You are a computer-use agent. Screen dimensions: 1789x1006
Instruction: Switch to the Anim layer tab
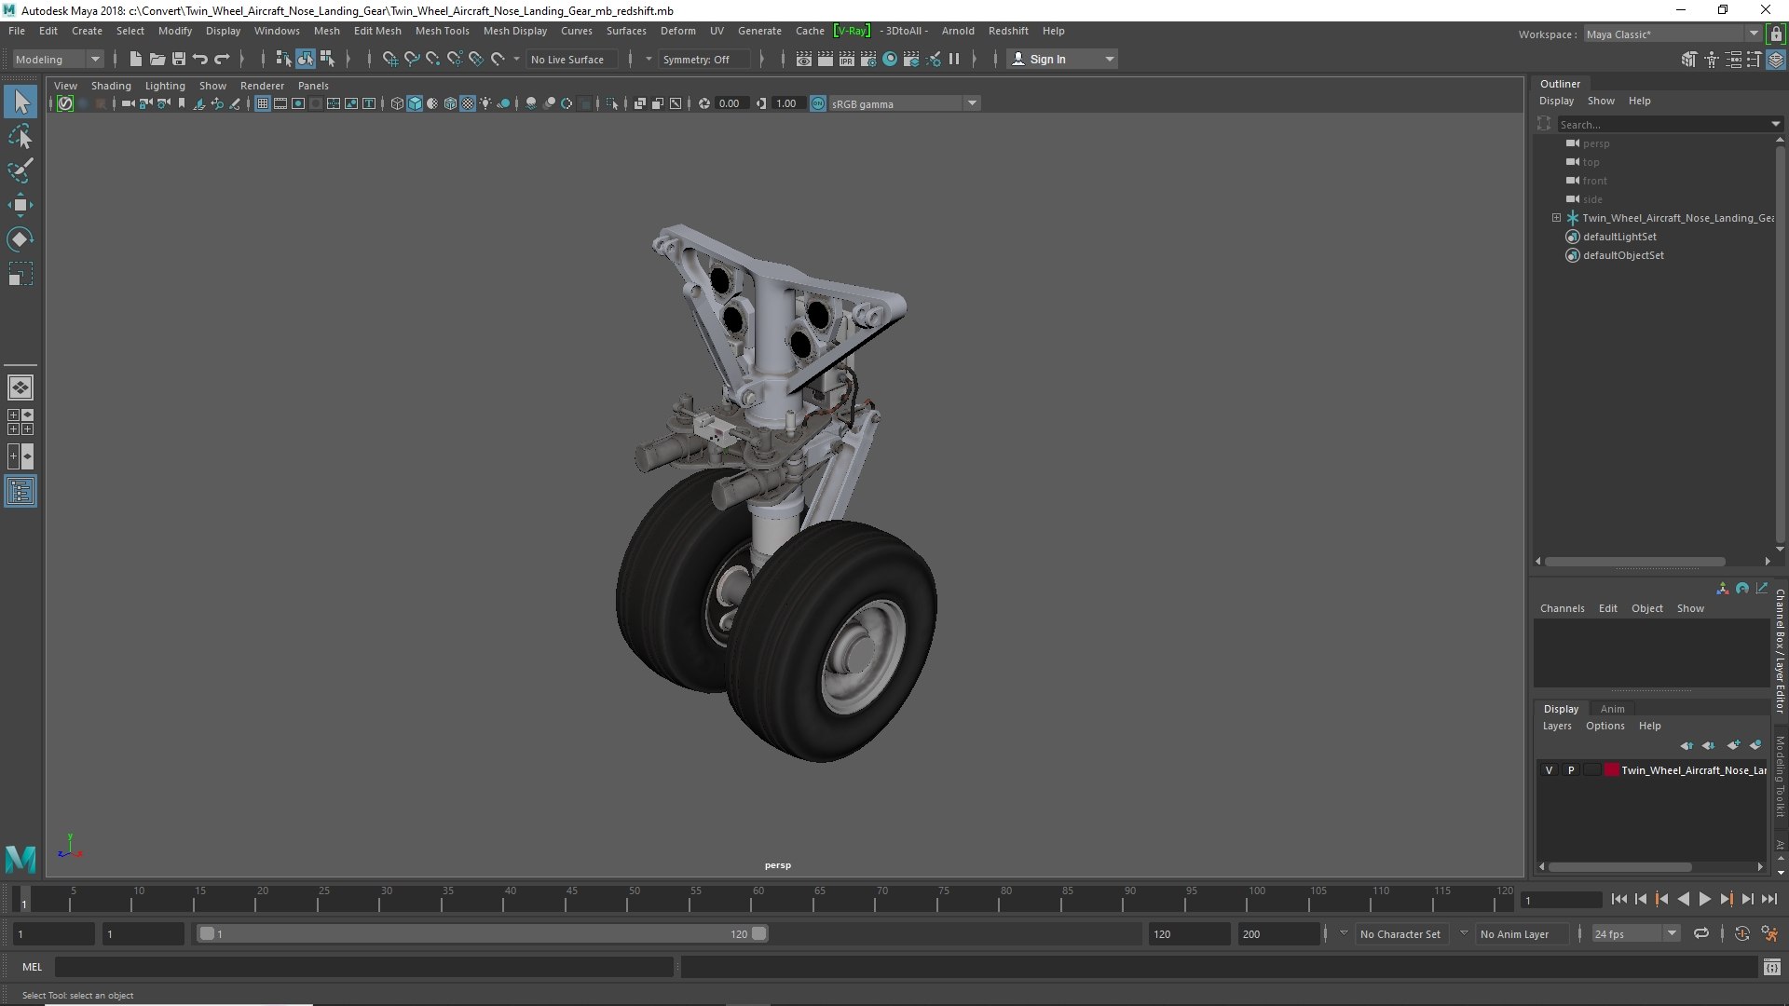1612,709
